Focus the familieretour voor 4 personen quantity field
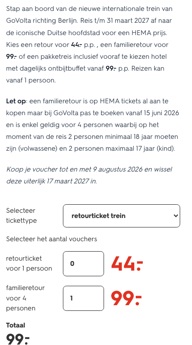The width and height of the screenshot is (192, 345). [x=83, y=298]
